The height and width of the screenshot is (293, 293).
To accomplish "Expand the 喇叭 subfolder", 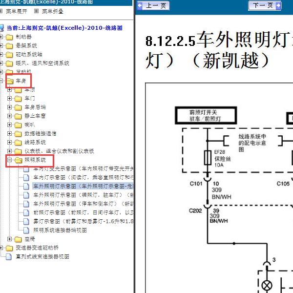I will click(10, 125).
